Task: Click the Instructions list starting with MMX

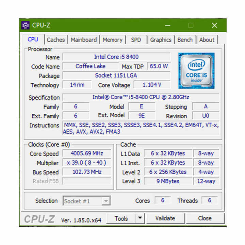Action: click(141, 128)
